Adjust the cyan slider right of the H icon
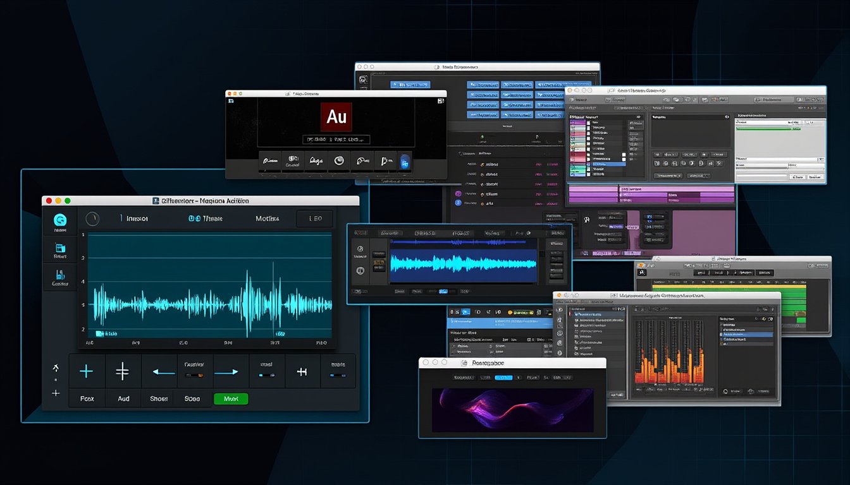 338,375
